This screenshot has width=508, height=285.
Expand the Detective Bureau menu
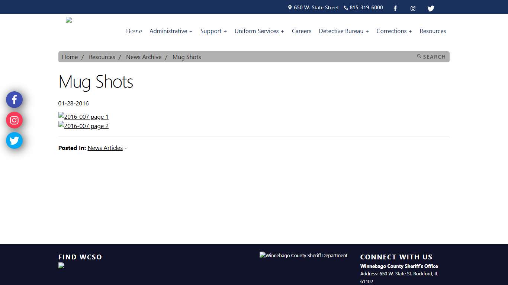coord(344,31)
